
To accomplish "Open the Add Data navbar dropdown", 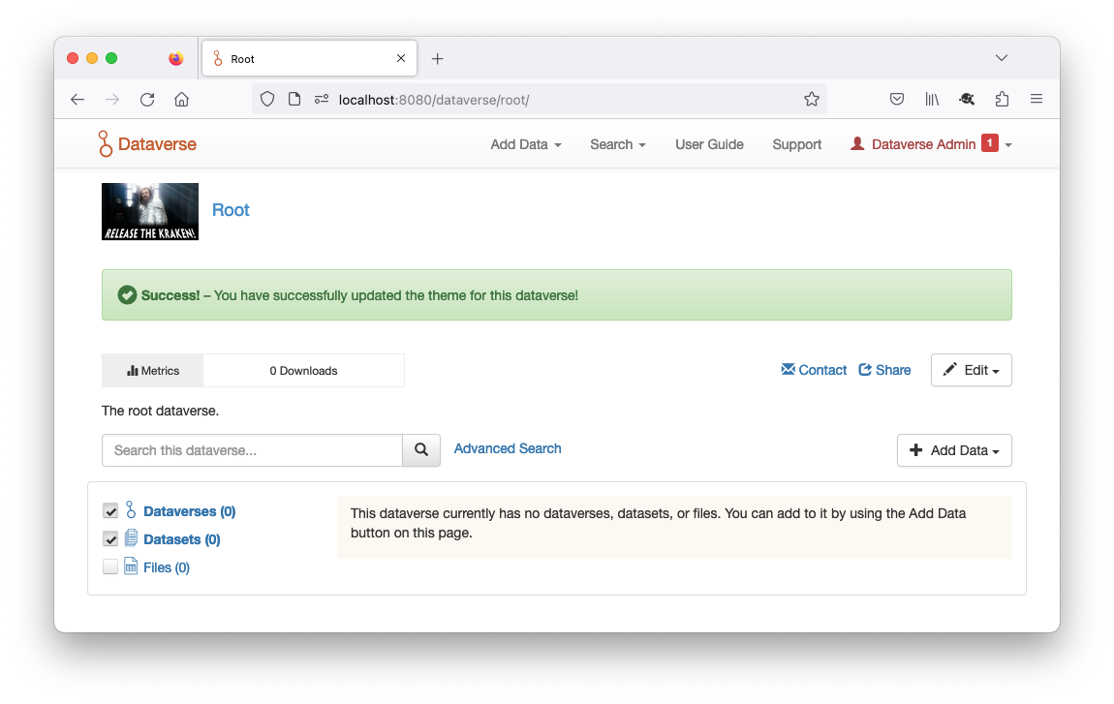I will 525,144.
